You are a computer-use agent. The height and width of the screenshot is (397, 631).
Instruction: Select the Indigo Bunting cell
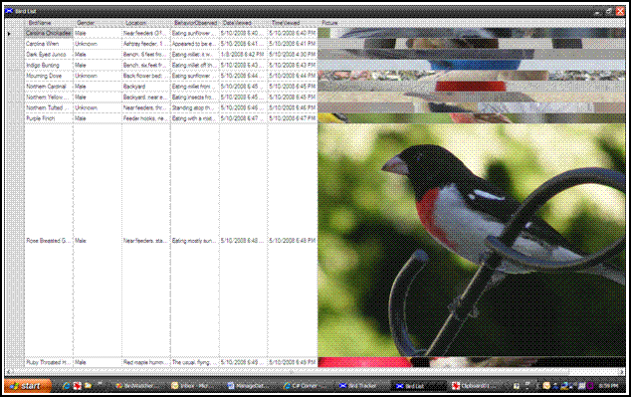pos(49,65)
